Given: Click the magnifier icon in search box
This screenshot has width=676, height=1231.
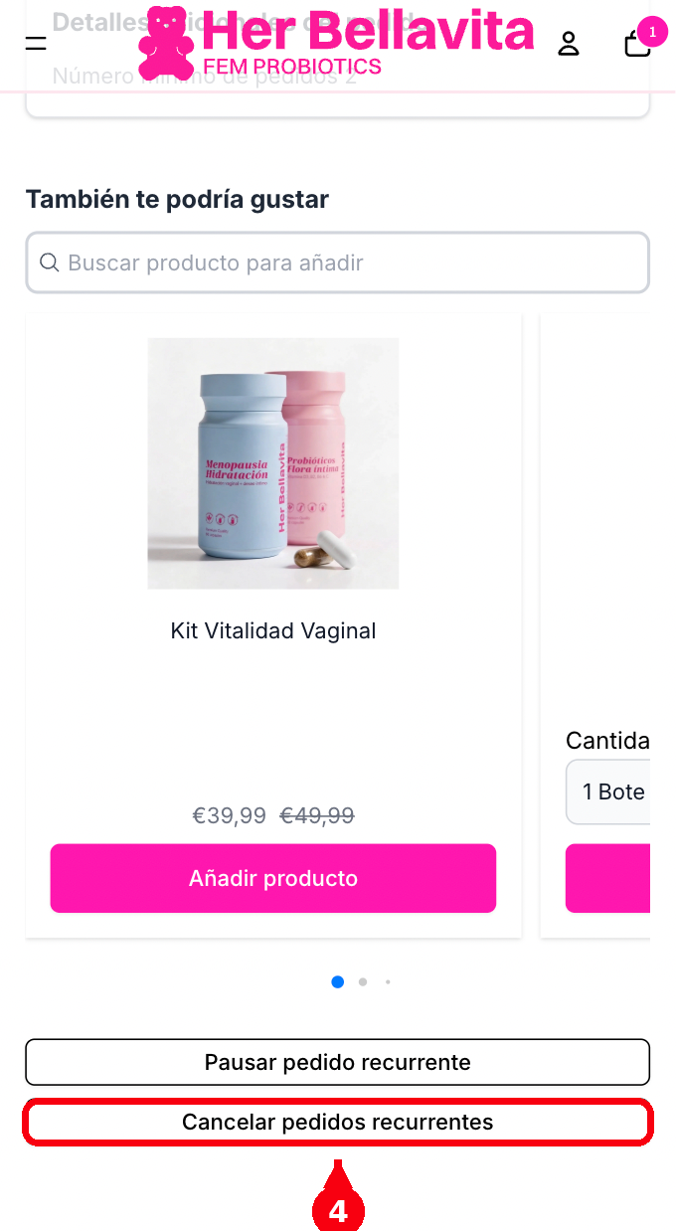Looking at the screenshot, I should coord(49,263).
